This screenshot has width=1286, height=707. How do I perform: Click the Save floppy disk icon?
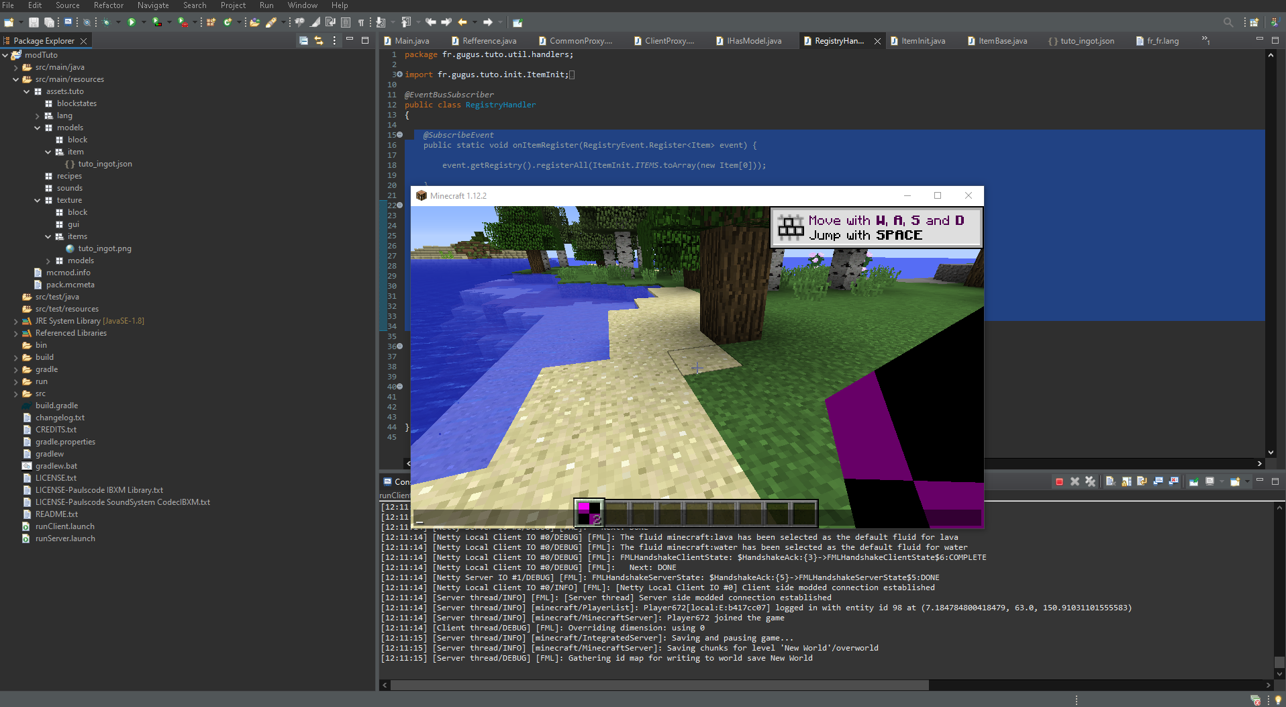point(34,22)
